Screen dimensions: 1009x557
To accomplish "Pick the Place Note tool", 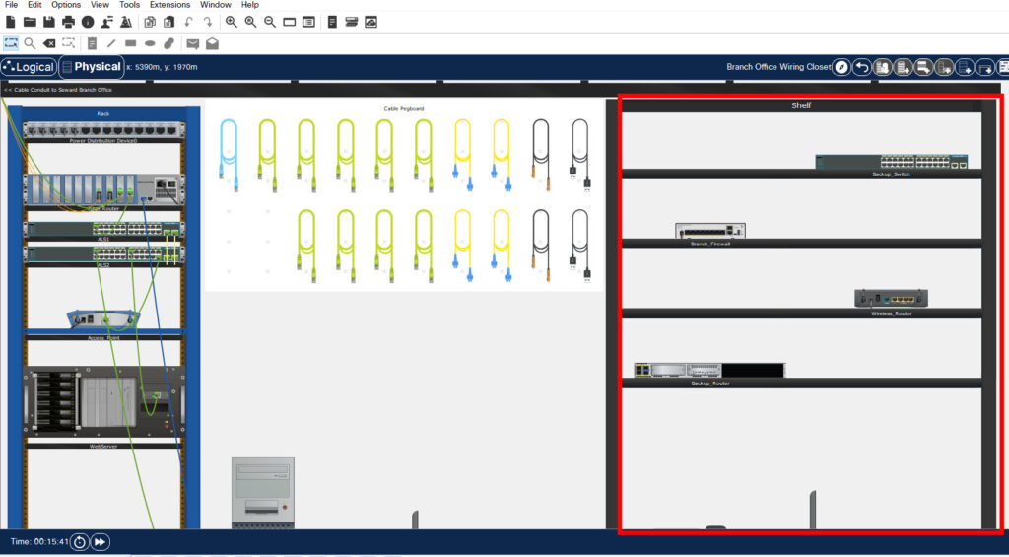I will (92, 43).
